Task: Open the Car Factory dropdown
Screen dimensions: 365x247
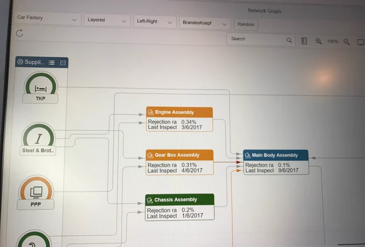Action: click(47, 19)
